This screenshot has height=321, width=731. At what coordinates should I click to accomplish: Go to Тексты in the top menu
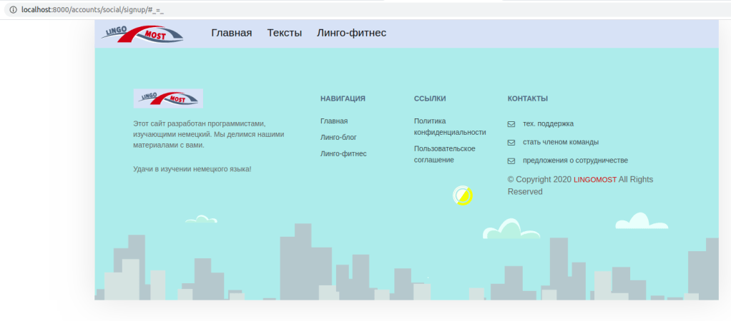[x=284, y=33]
